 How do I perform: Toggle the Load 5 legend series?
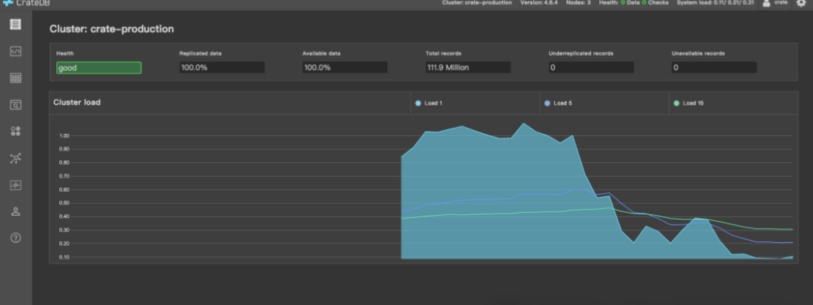tap(558, 103)
